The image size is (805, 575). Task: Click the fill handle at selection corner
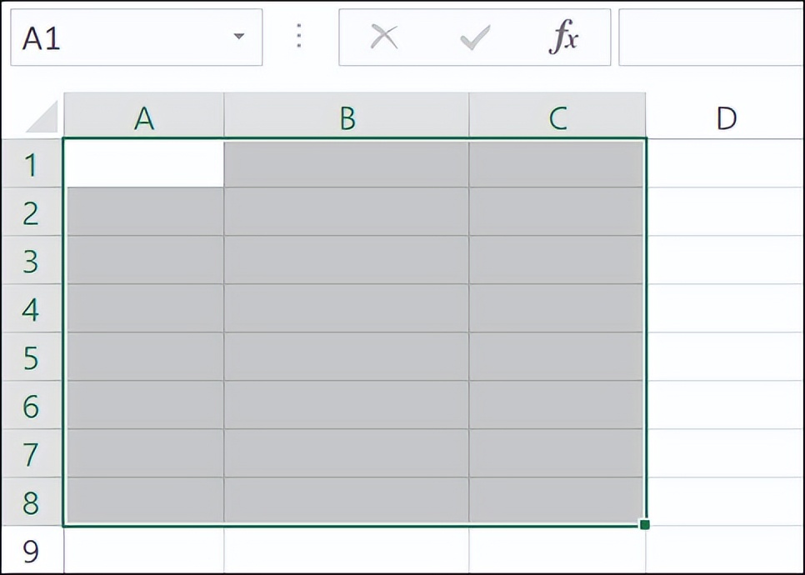645,524
